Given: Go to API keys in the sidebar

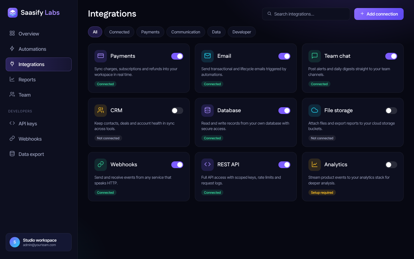Looking at the screenshot, I should pos(39,124).
